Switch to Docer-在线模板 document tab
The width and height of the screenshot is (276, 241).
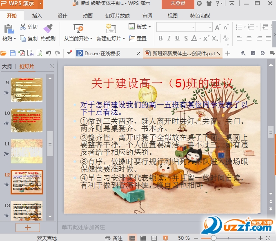pos(102,53)
